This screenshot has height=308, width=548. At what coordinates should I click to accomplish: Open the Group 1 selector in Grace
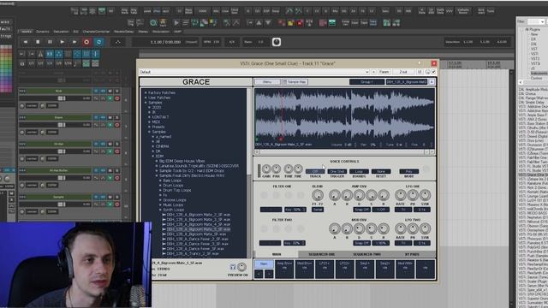coord(366,82)
